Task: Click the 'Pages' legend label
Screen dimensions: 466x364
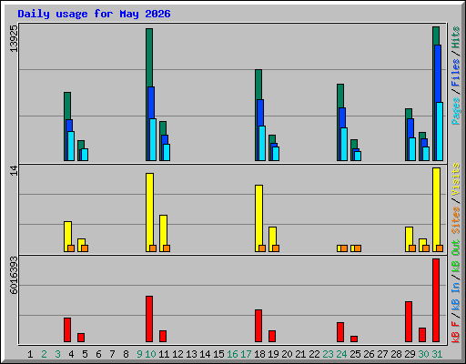Action: click(456, 111)
